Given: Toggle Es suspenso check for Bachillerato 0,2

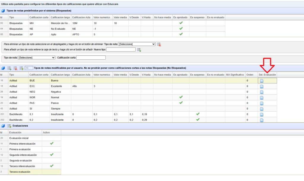Looking at the screenshot, I should 198,120.
